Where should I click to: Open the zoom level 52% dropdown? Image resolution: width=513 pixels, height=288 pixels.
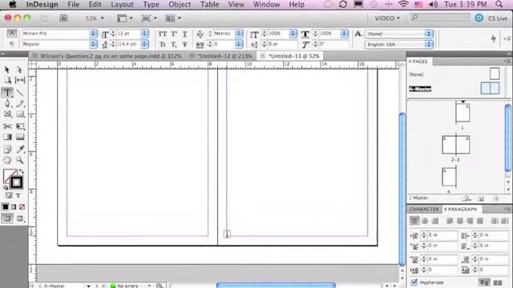102,18
